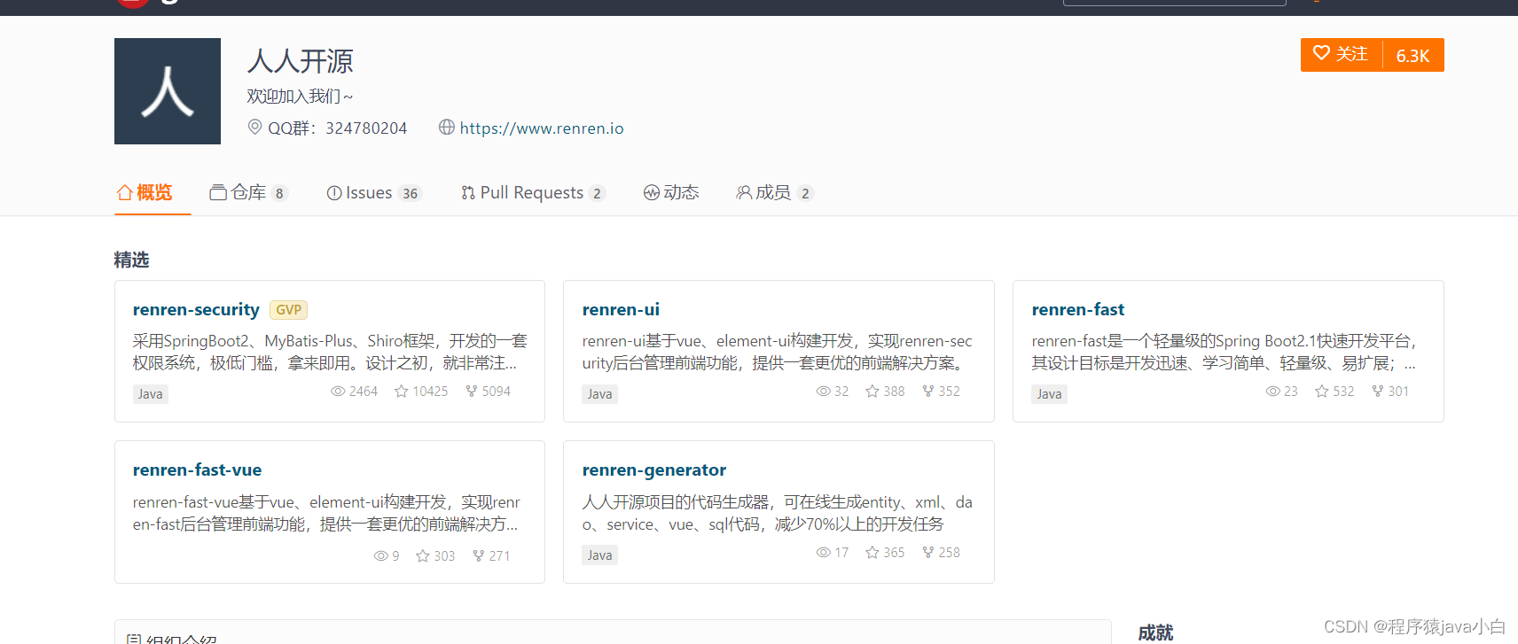
Task: Click the fork icon of renren-fast-vue
Action: [479, 555]
